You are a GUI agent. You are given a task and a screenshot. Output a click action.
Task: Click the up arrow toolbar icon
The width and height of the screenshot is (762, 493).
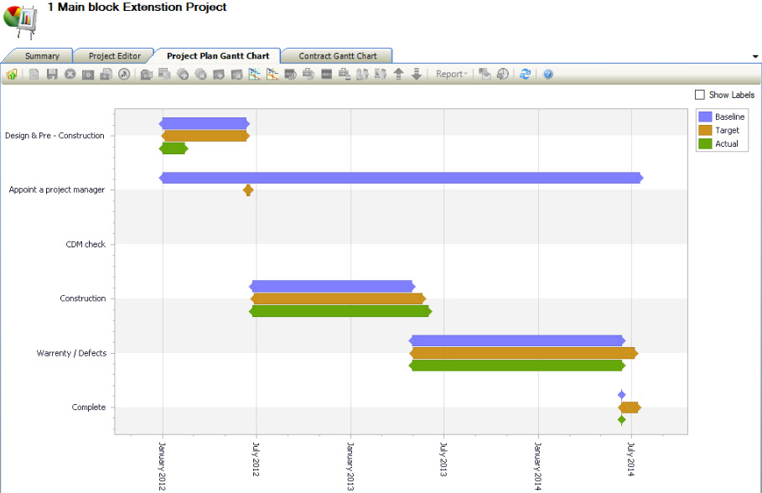(x=399, y=74)
